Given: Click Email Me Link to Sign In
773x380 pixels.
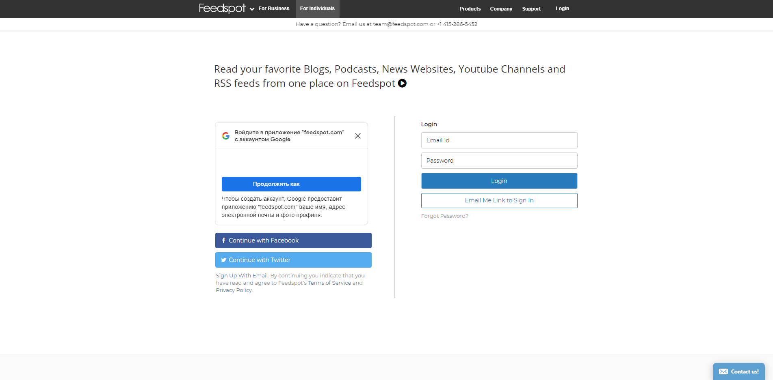Looking at the screenshot, I should [499, 200].
